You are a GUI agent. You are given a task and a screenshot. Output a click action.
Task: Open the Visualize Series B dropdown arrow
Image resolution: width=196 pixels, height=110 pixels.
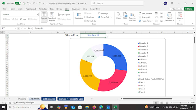pos(107,36)
